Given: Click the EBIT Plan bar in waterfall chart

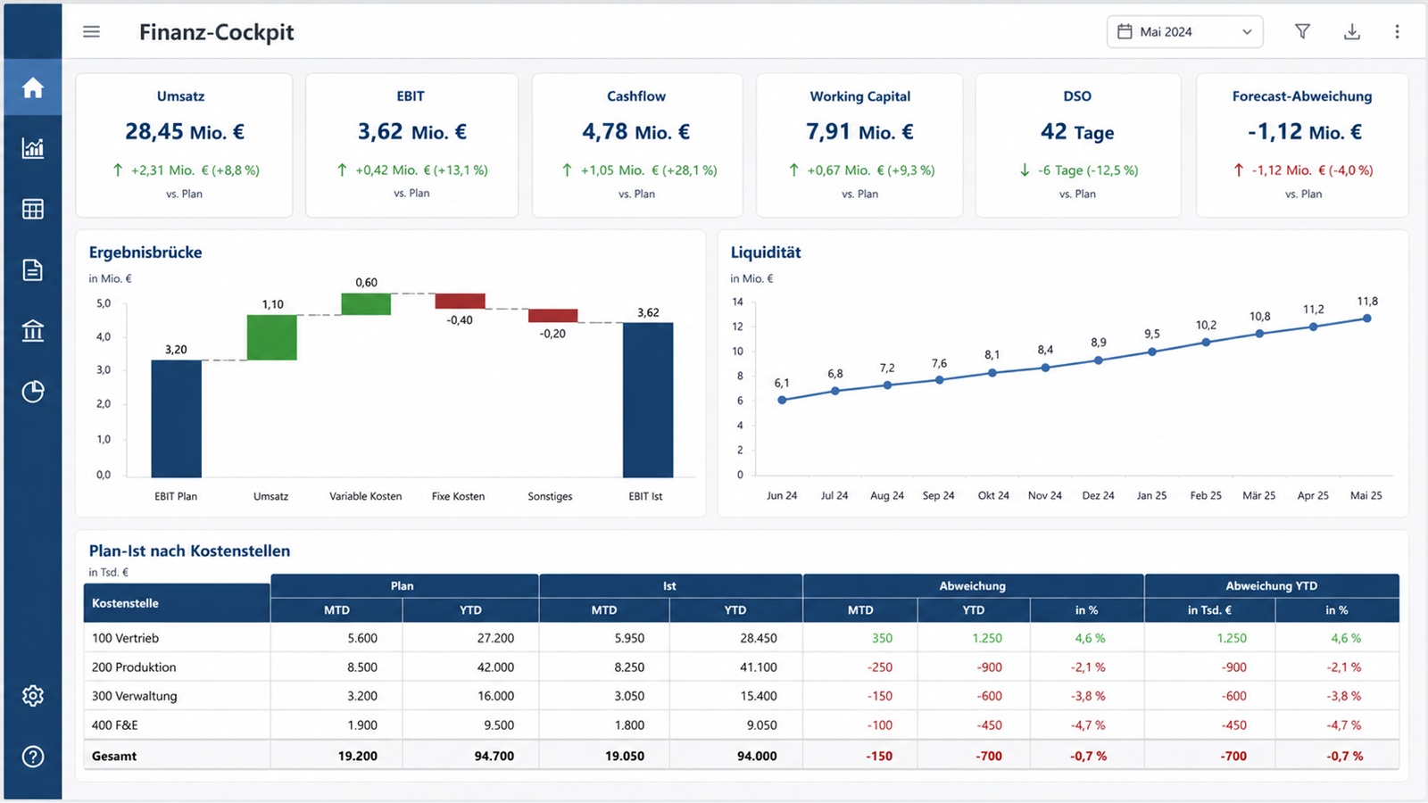Looking at the screenshot, I should coord(176,418).
